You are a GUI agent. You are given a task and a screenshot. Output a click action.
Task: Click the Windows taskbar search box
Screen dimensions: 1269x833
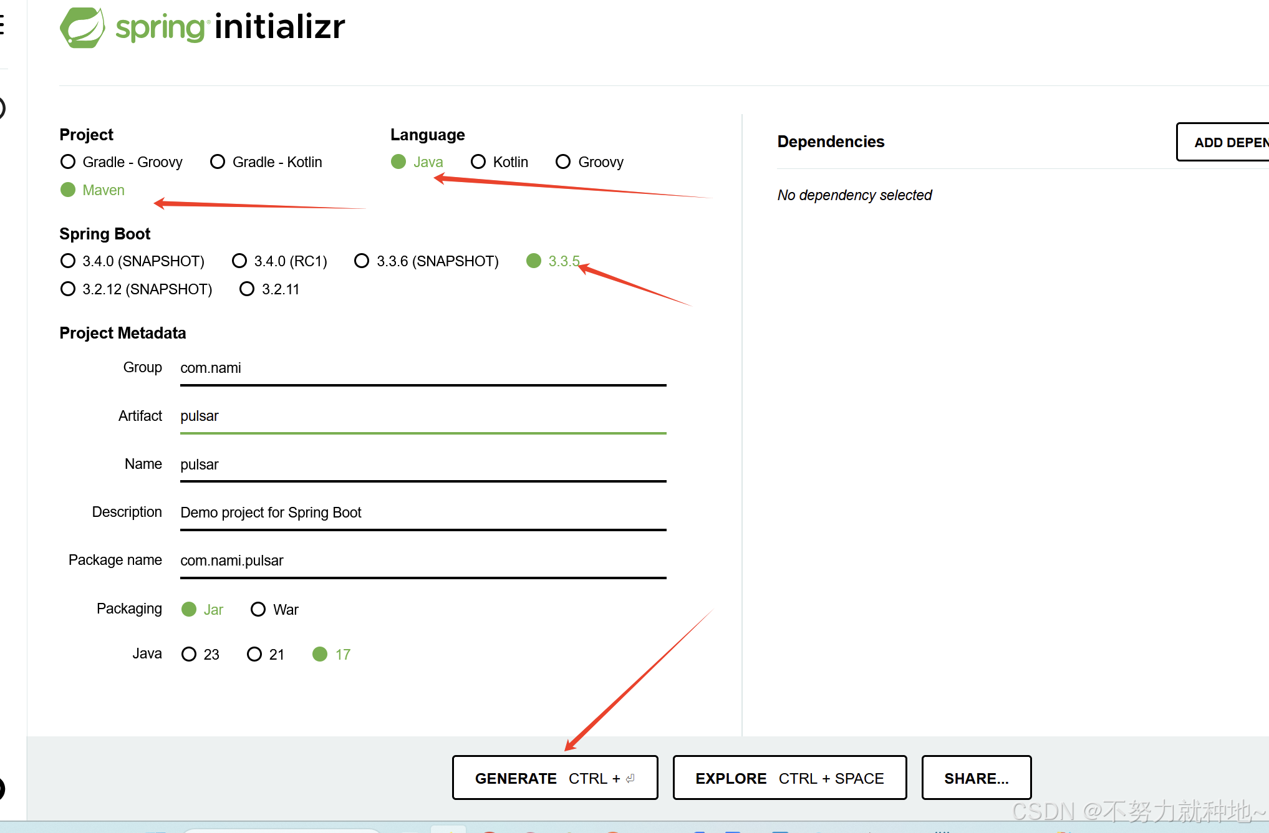pos(281,830)
